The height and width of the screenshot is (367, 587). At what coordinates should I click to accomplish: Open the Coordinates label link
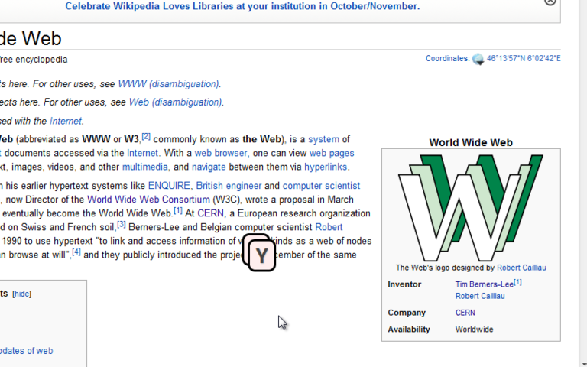pyautogui.click(x=447, y=58)
